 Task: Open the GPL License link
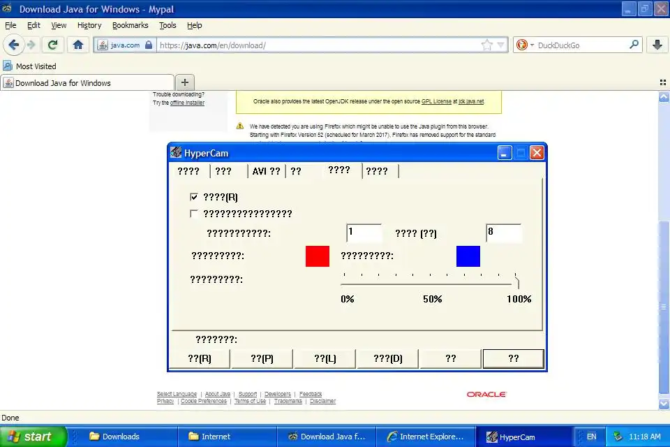(436, 101)
